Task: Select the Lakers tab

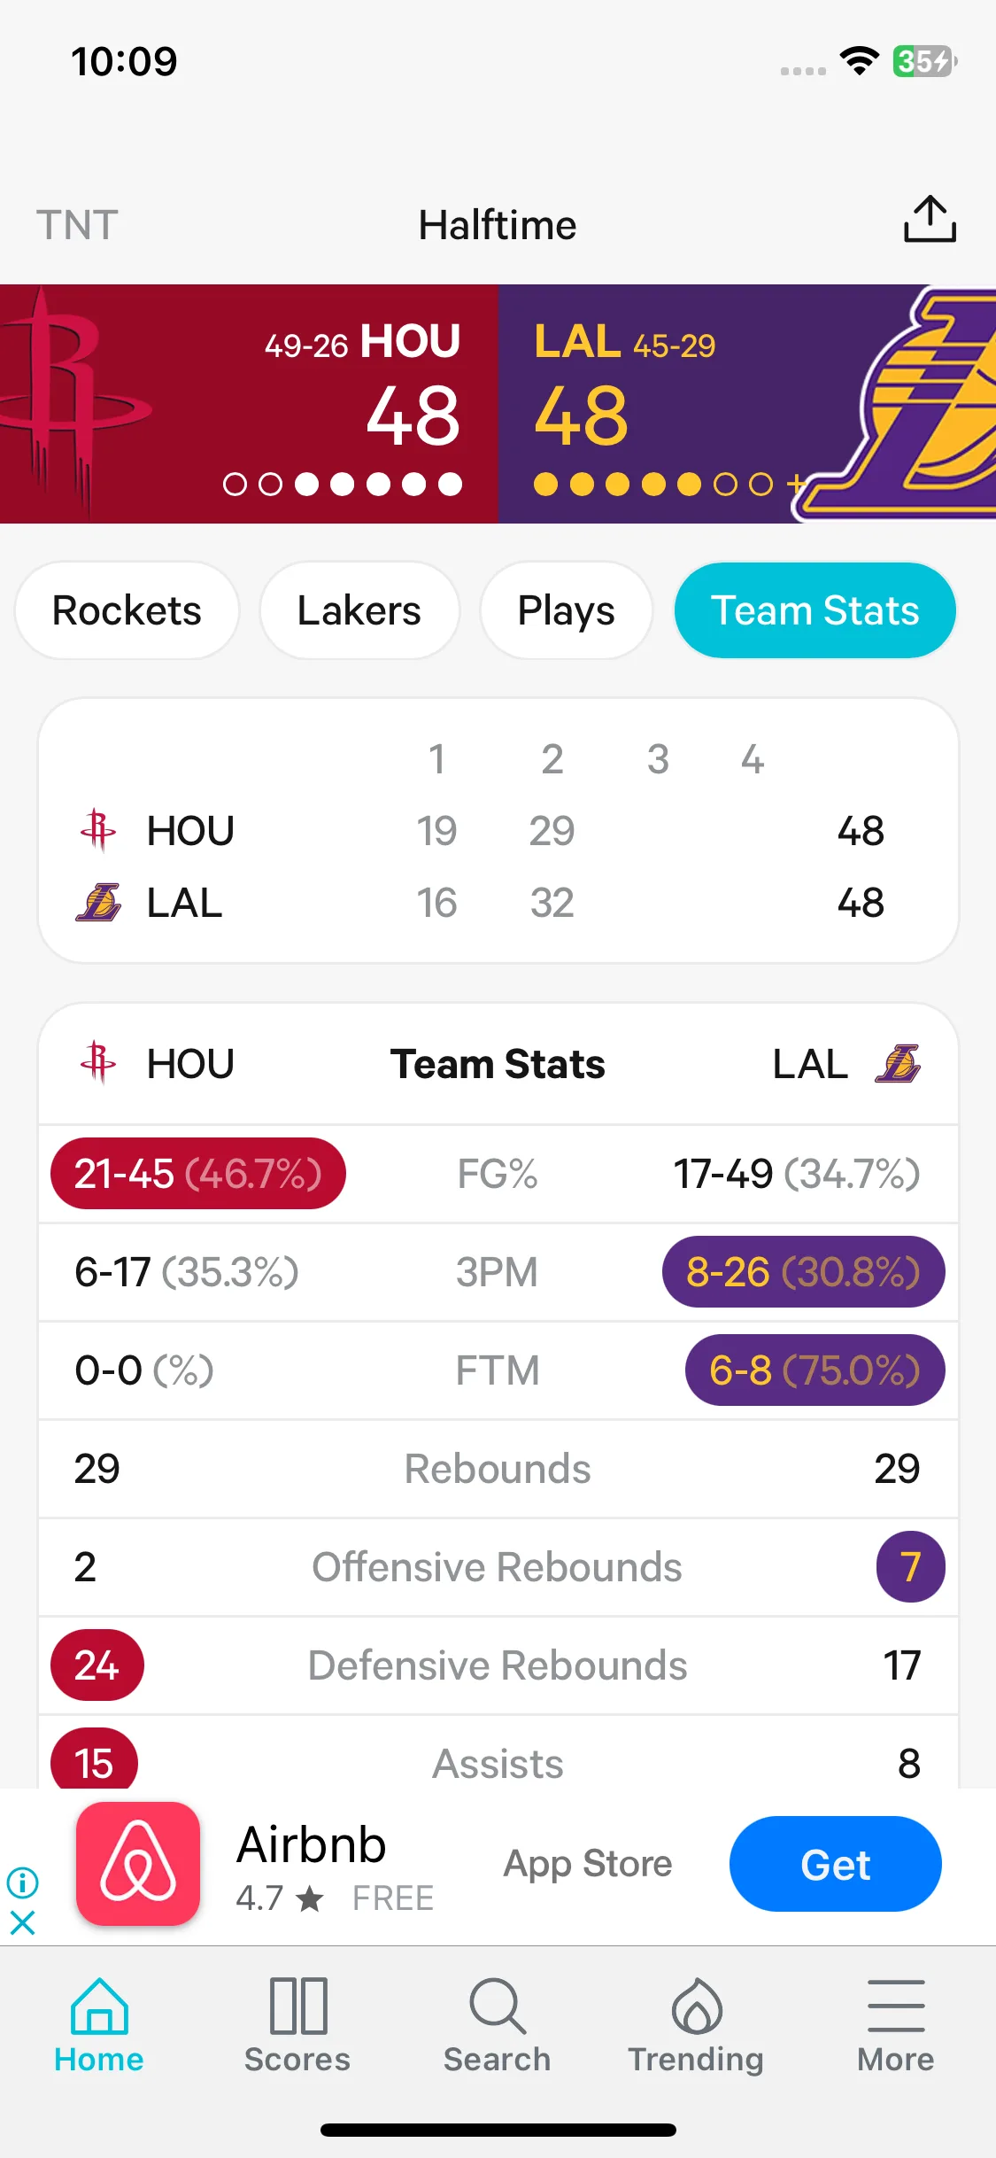Action: (359, 610)
